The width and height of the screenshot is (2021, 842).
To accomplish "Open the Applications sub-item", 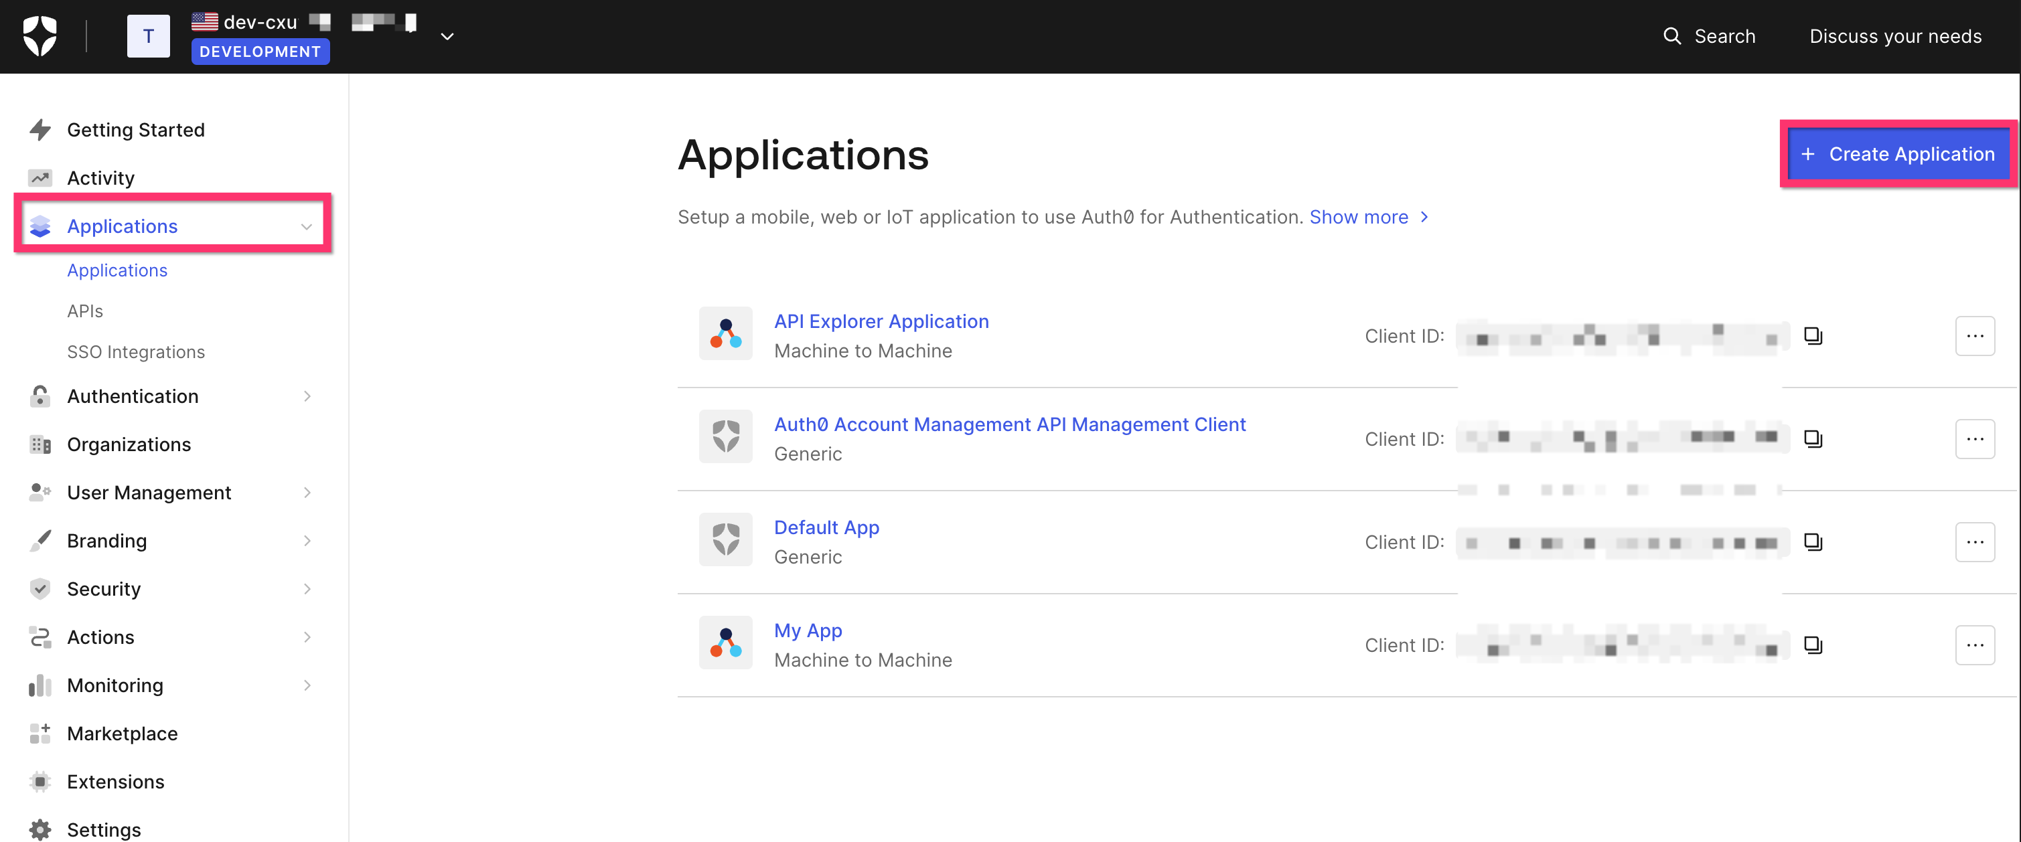I will pyautogui.click(x=117, y=270).
